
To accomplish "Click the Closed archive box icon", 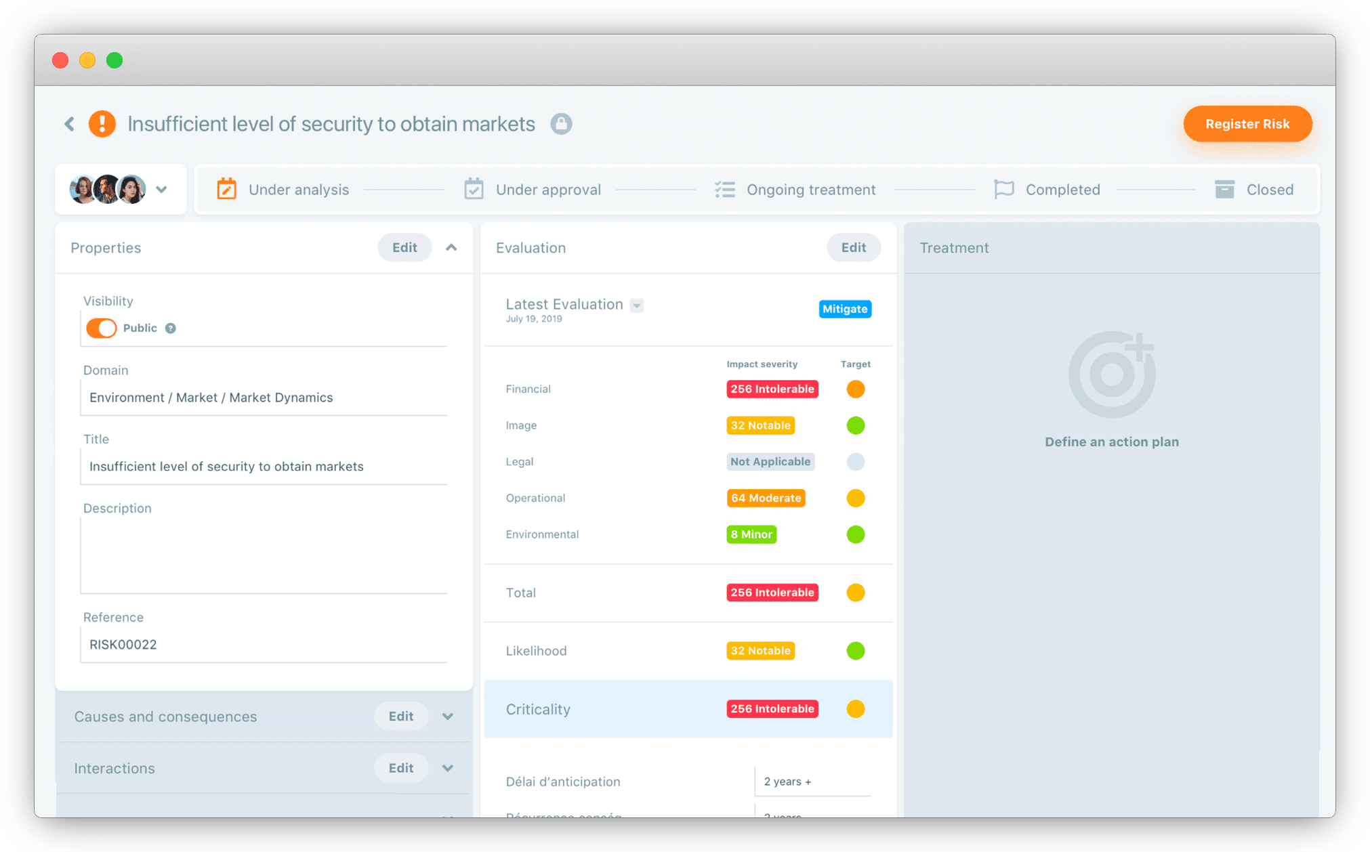I will pyautogui.click(x=1224, y=189).
